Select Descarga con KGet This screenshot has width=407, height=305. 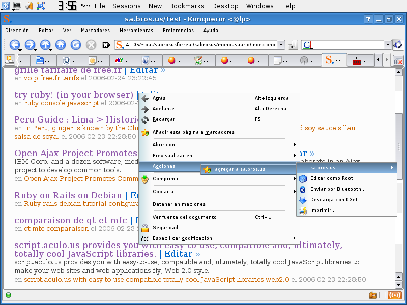(x=346, y=200)
